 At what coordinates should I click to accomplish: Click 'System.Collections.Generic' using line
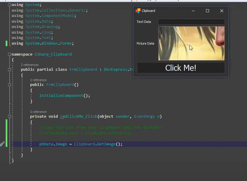[x=56, y=10]
